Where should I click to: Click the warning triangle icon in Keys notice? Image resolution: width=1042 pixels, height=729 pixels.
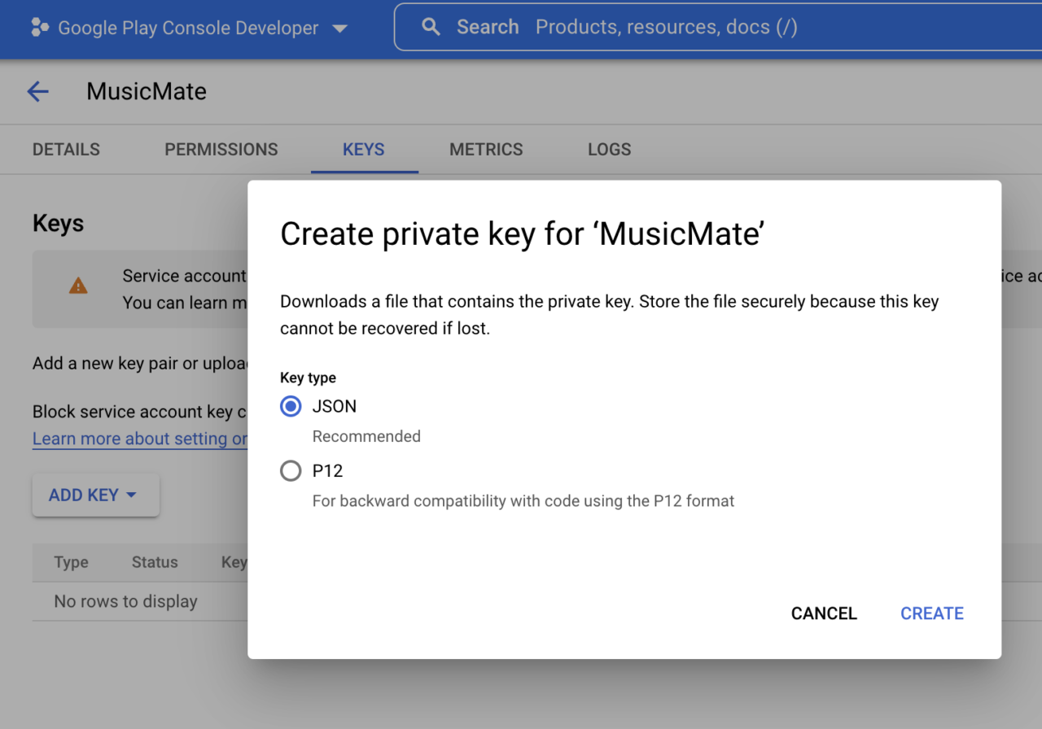[78, 286]
